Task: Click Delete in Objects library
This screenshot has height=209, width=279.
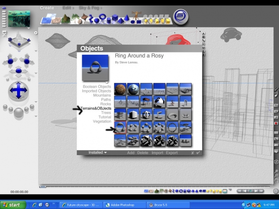Action: point(143,153)
